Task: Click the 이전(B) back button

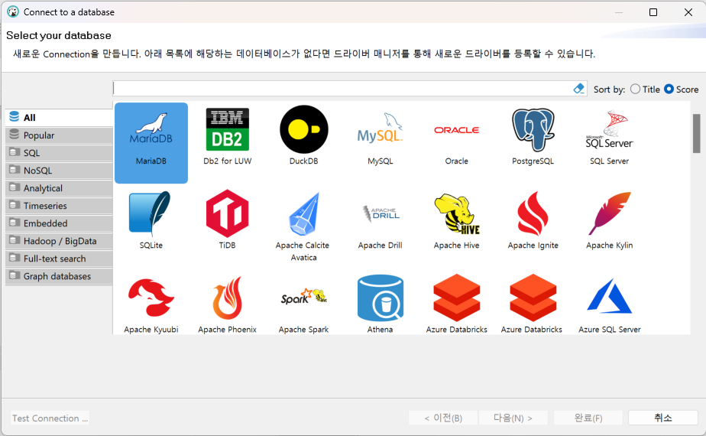Action: tap(443, 418)
